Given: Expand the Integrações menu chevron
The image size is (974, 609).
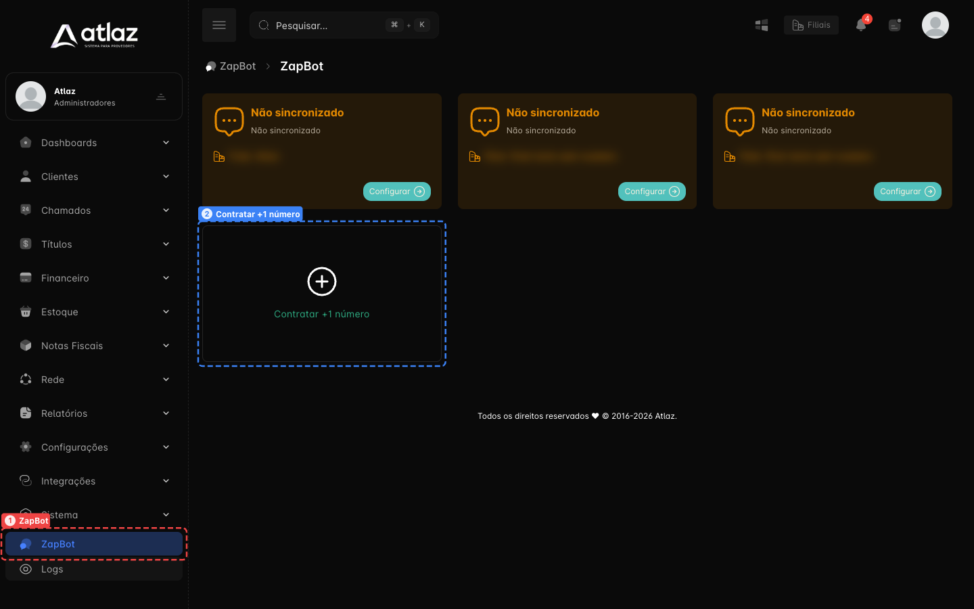Looking at the screenshot, I should click(166, 481).
